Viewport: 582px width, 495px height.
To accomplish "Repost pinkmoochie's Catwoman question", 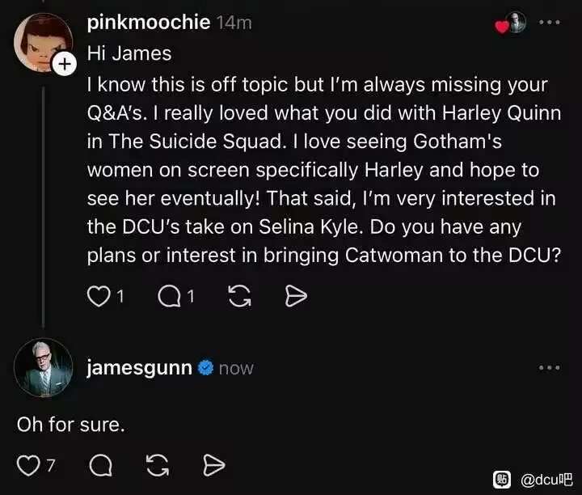I will (x=239, y=297).
